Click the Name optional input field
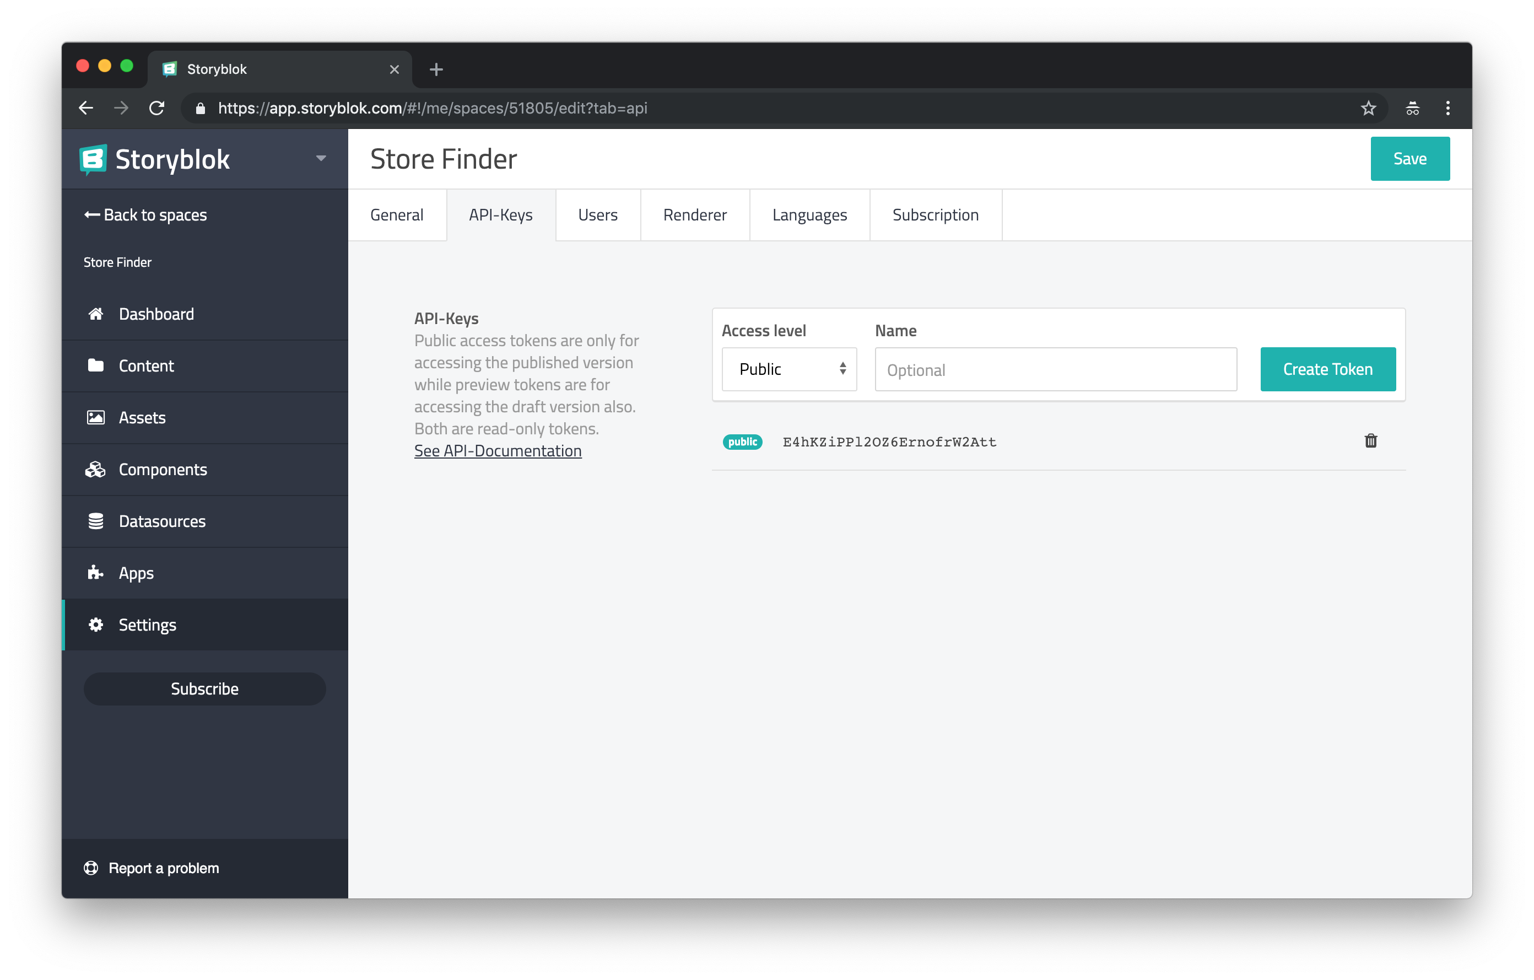Image resolution: width=1534 pixels, height=980 pixels. coord(1056,369)
